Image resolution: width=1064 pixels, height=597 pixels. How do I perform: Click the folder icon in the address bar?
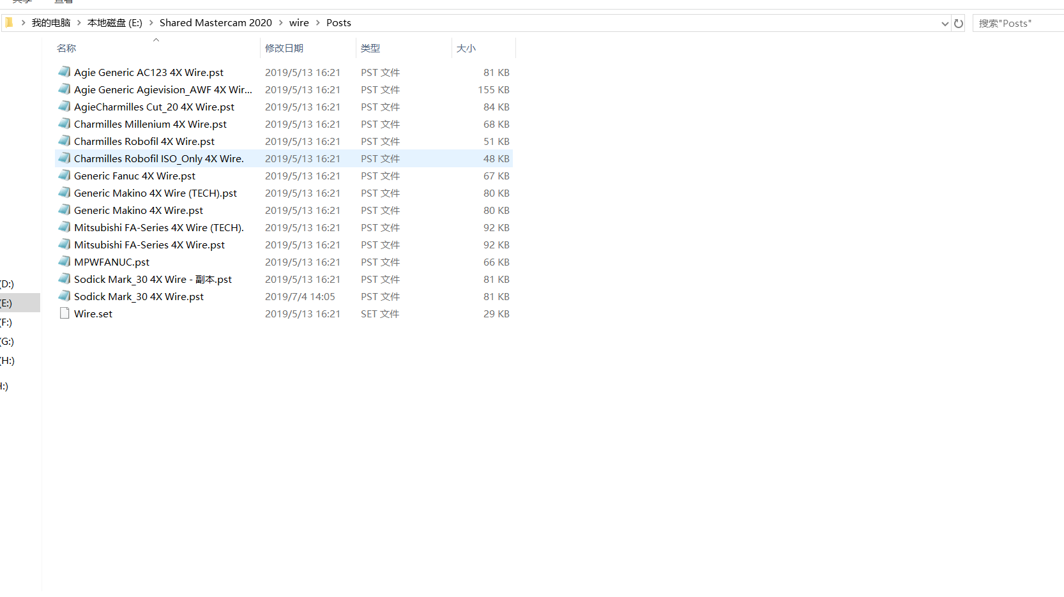(8, 22)
